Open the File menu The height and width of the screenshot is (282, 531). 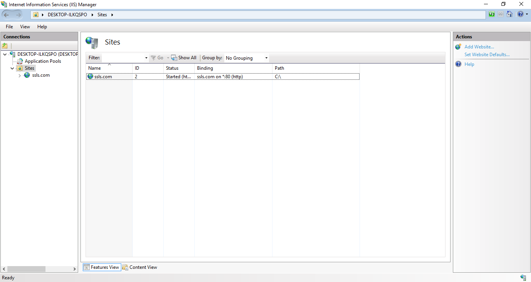[x=9, y=27]
